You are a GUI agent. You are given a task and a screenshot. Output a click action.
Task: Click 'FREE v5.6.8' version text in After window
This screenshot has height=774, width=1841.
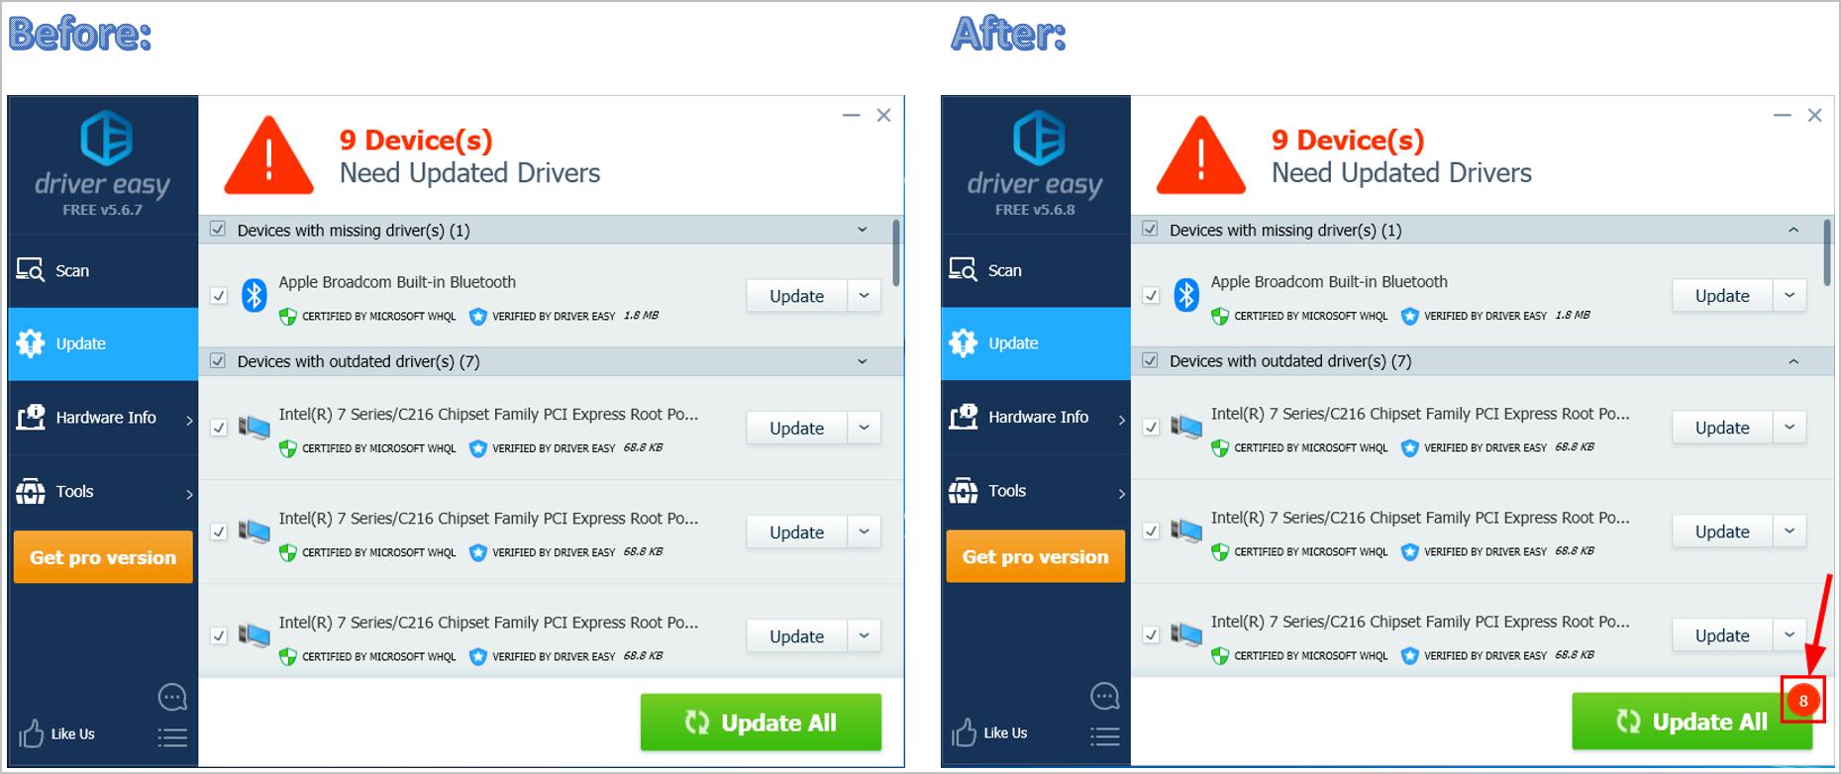coord(1035,210)
